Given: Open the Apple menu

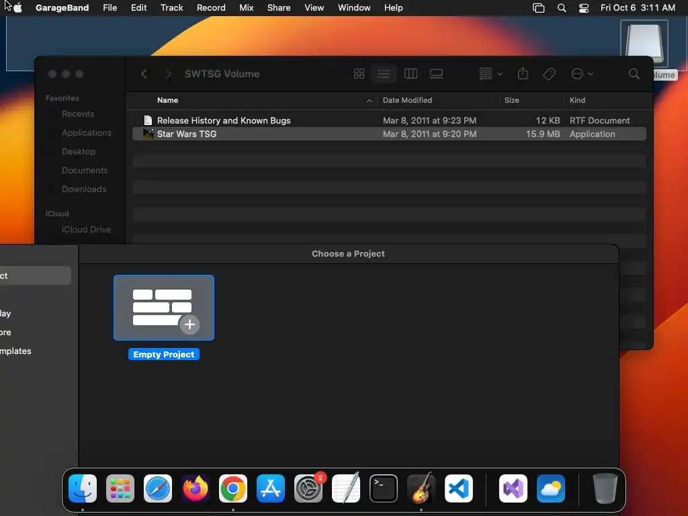Looking at the screenshot, I should pos(17,7).
